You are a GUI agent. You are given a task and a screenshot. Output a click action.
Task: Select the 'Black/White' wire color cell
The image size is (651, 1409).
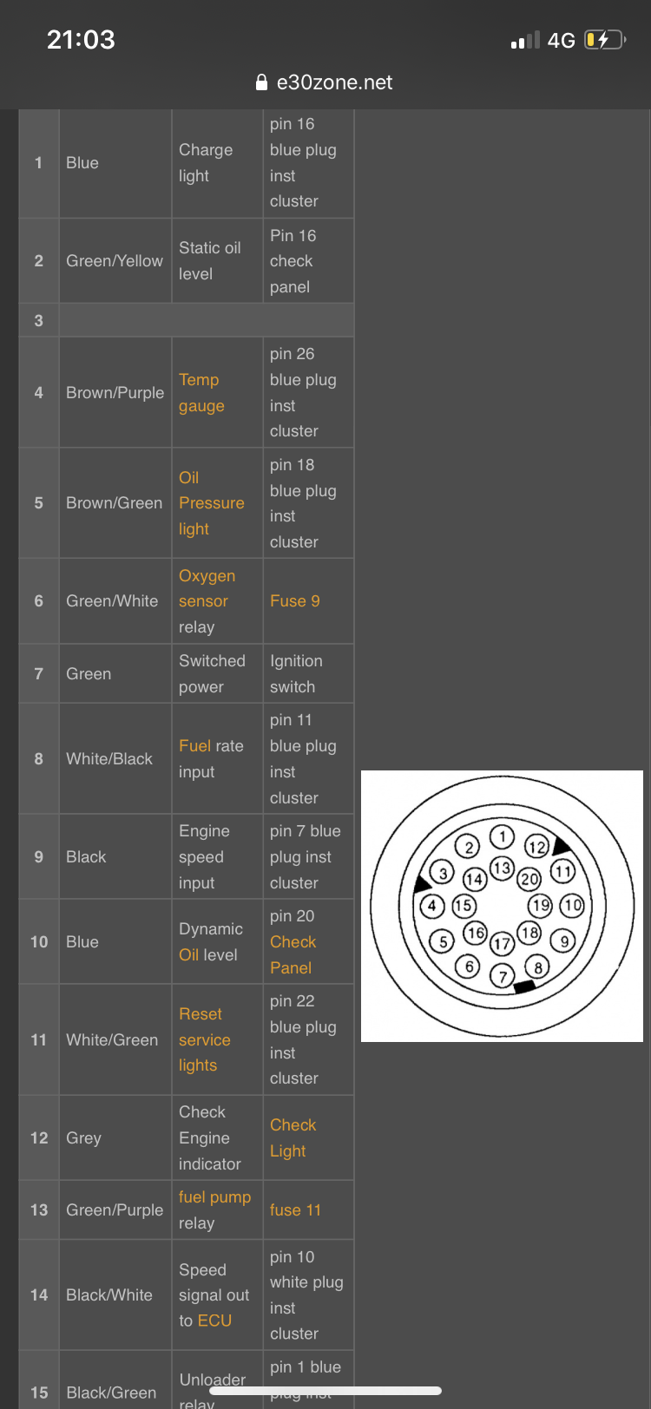pyautogui.click(x=115, y=1295)
